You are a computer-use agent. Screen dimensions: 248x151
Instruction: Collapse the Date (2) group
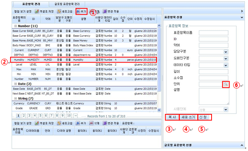pos(15,84)
